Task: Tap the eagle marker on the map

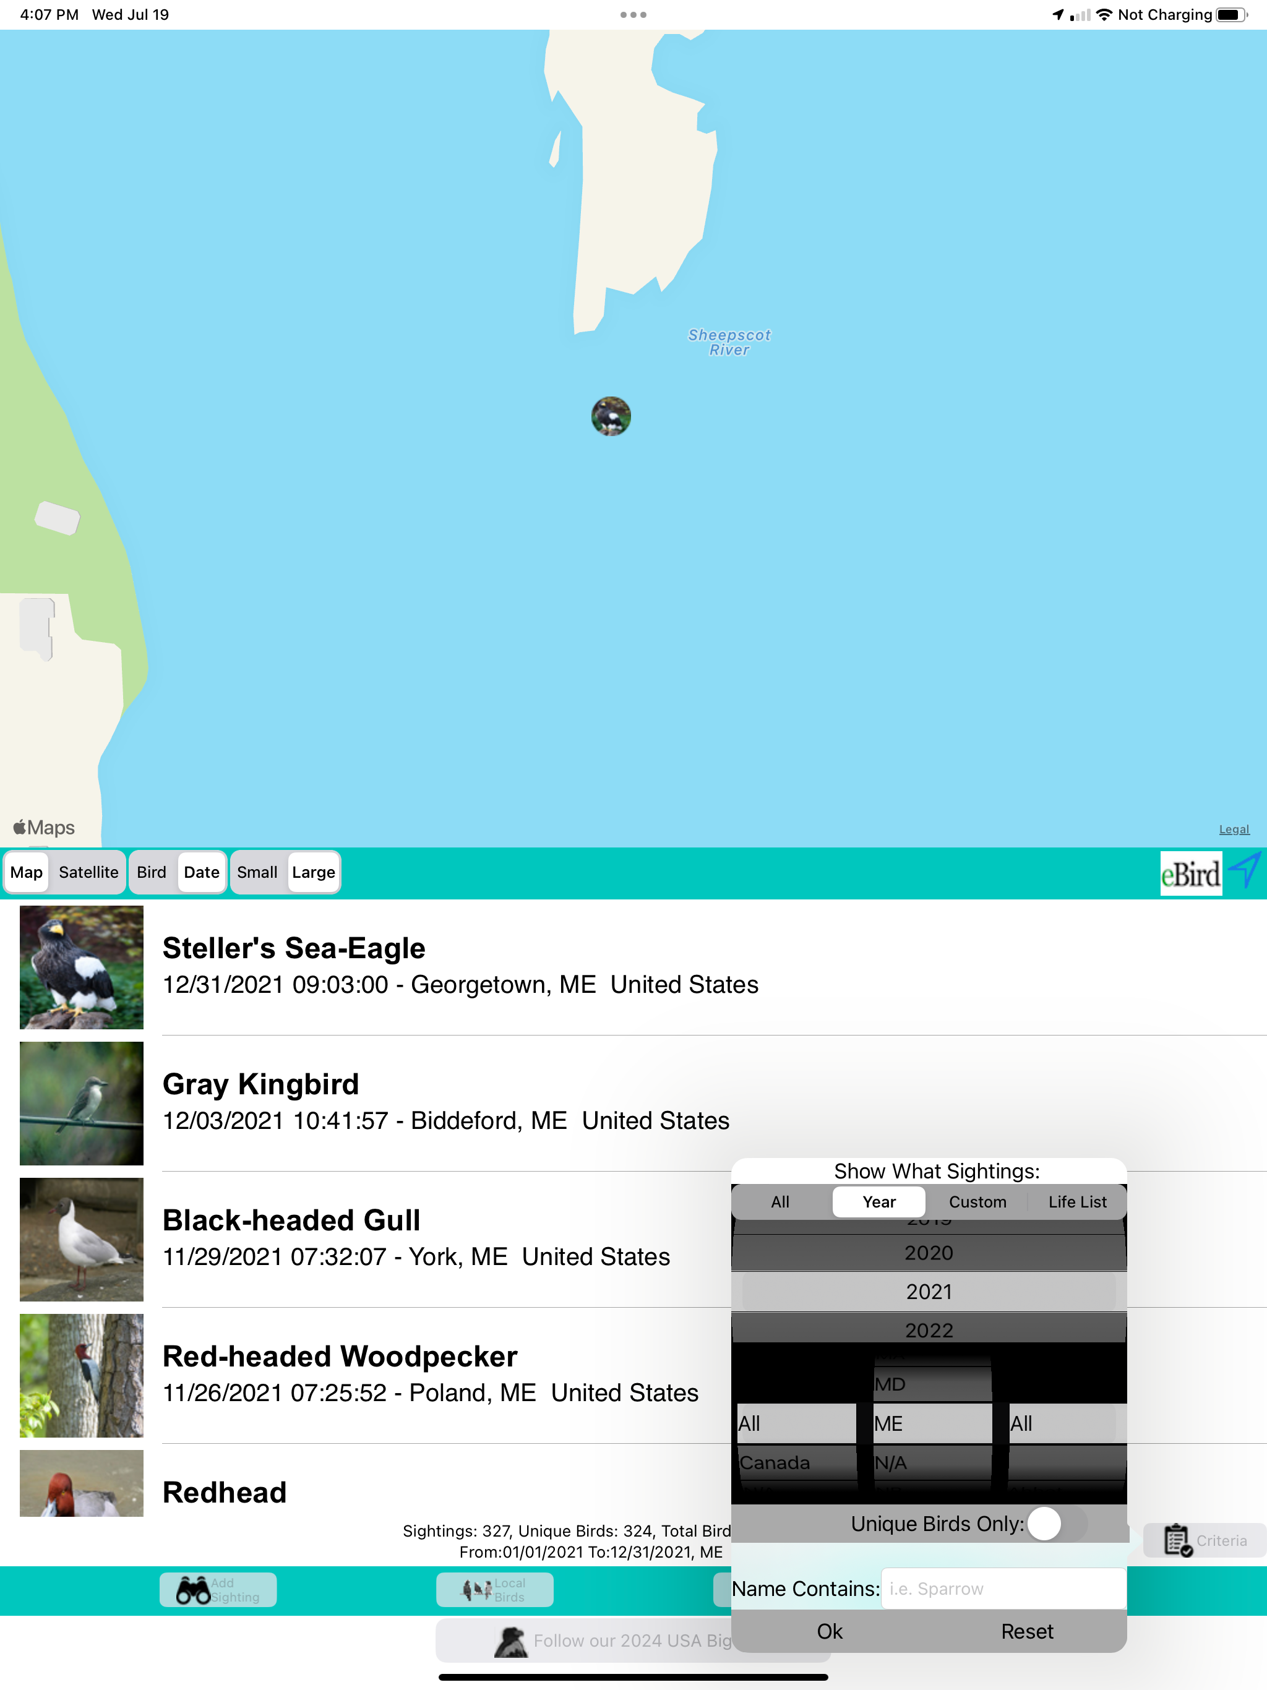Action: point(611,416)
